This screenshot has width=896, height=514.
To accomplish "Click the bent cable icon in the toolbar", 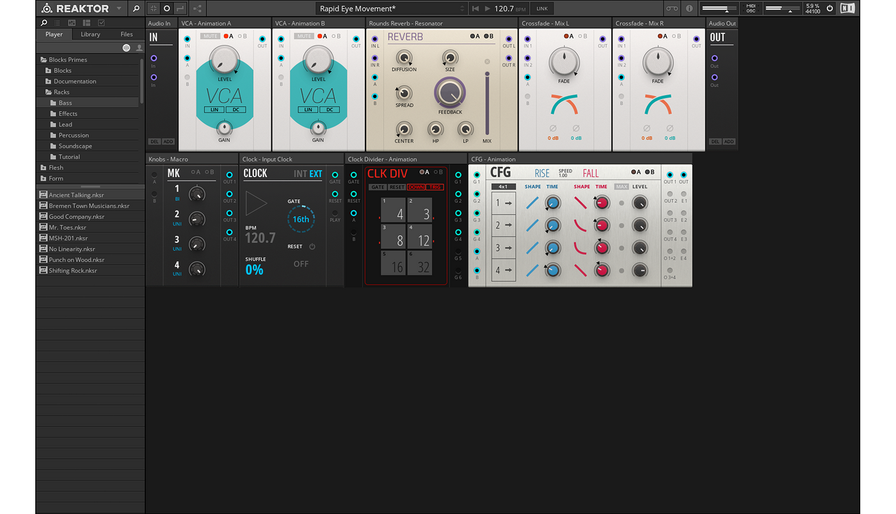I will click(180, 8).
